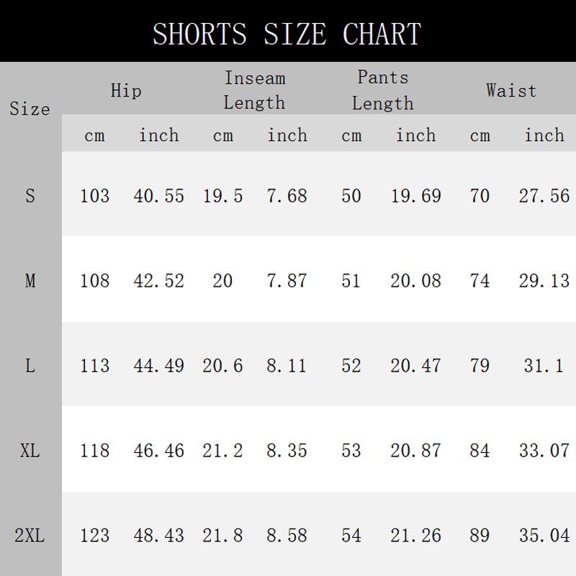This screenshot has height=576, width=576.
Task: Click inseam value 20.6 cm
Action: click(x=222, y=366)
